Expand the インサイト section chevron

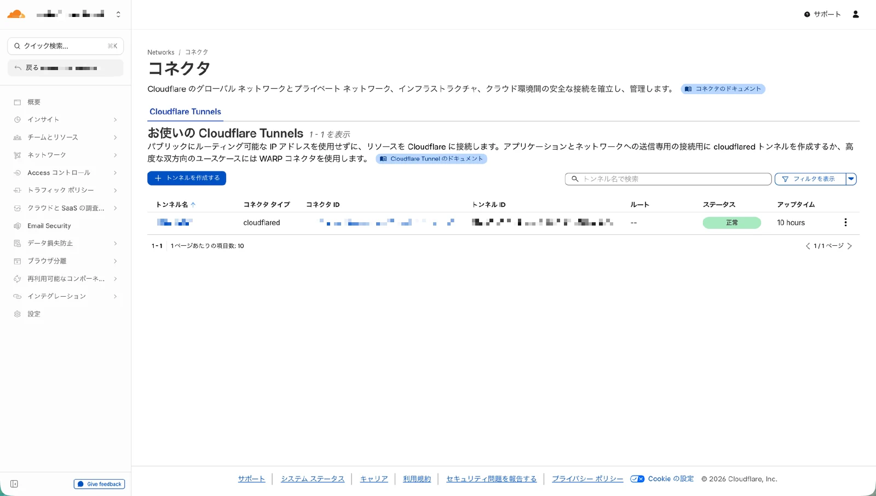click(x=115, y=119)
